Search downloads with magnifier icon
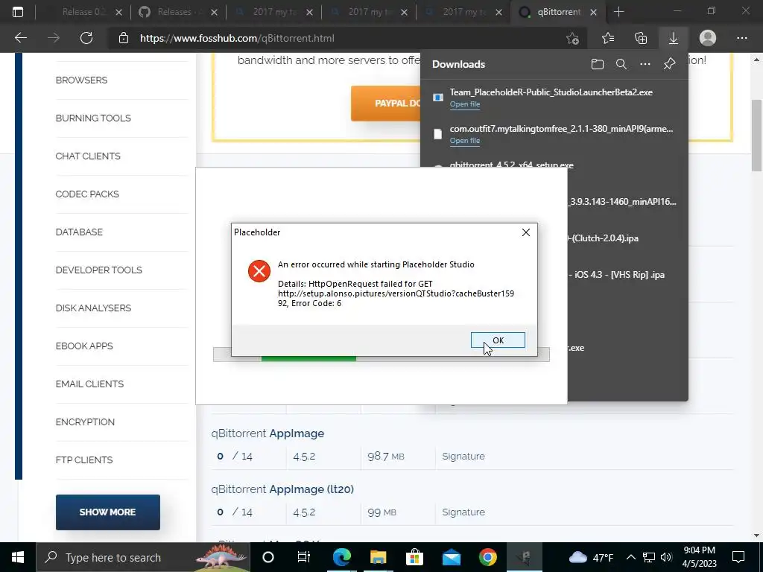Image resolution: width=763 pixels, height=572 pixels. pos(621,64)
